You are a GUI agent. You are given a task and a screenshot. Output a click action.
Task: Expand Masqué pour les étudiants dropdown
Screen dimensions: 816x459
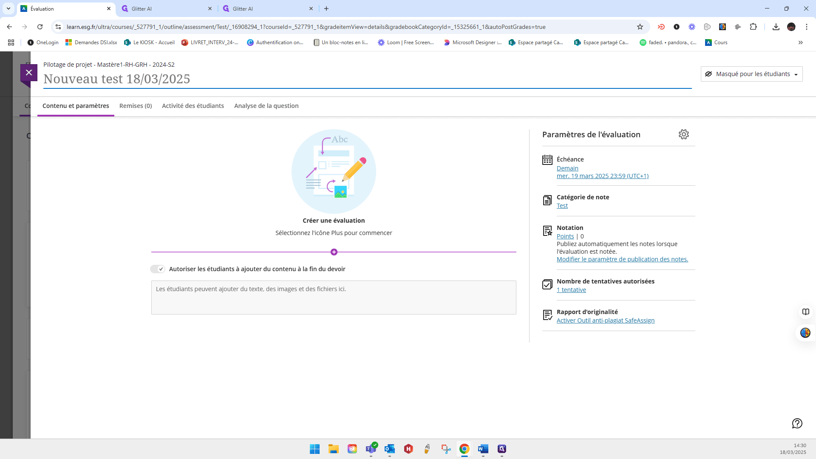[x=751, y=74]
